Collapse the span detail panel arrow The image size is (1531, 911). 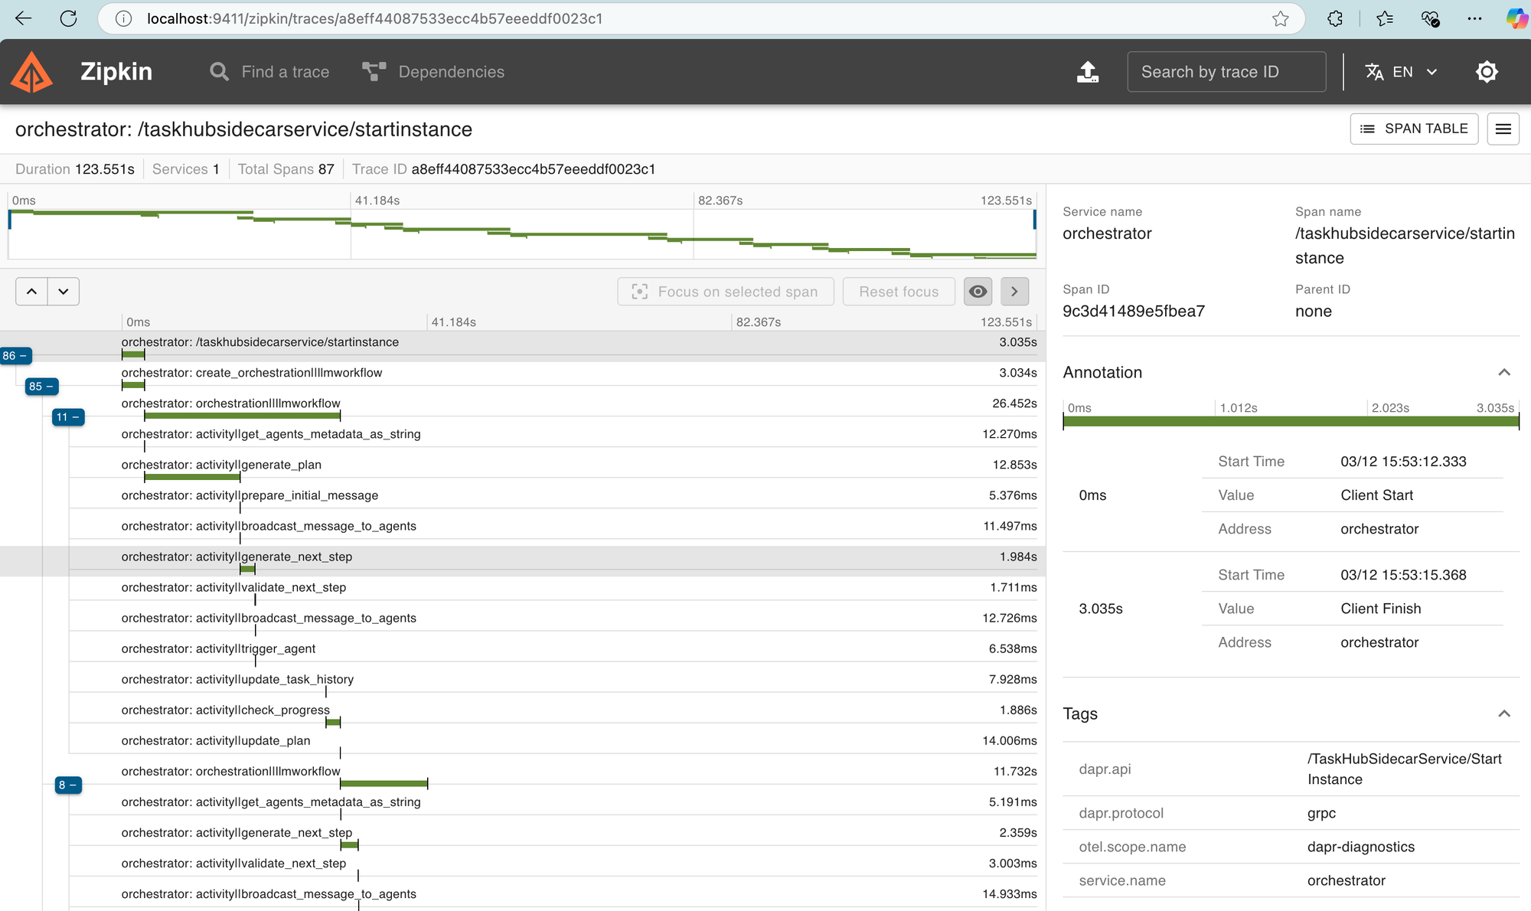click(x=1014, y=292)
